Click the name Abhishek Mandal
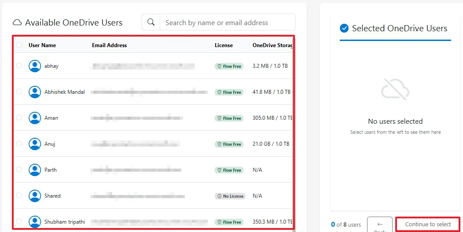The image size is (463, 232). pos(64,92)
